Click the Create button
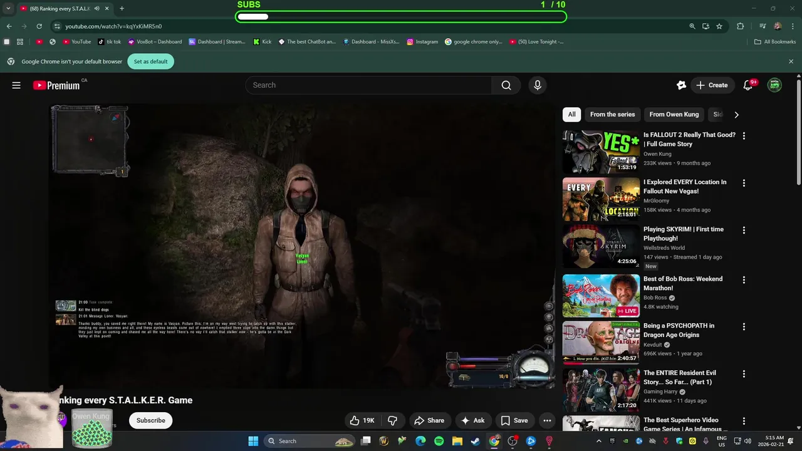 pos(712,85)
